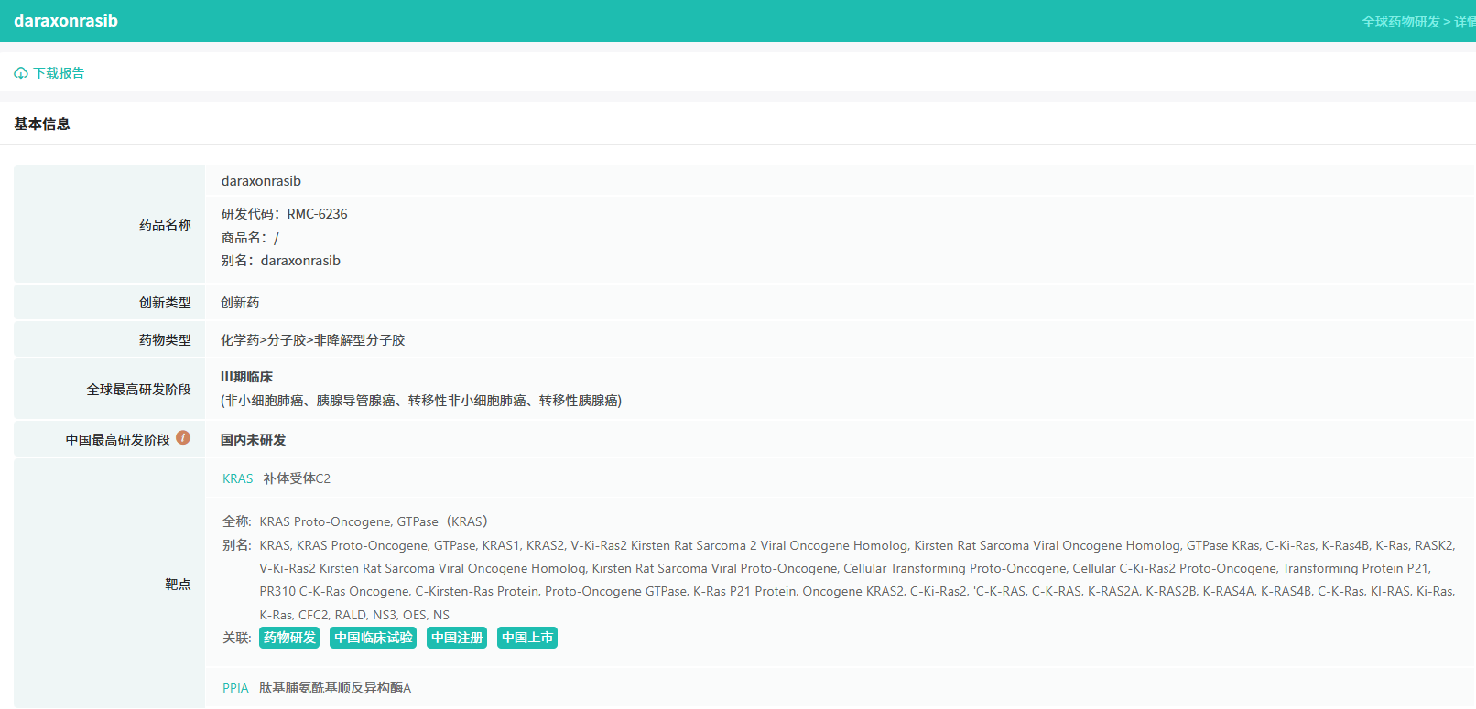The width and height of the screenshot is (1476, 709).
Task: Select the 中国上市 related tag
Action: [527, 638]
